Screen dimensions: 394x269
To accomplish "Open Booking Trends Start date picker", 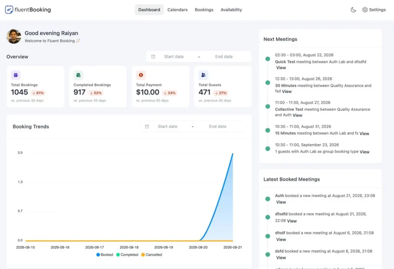I will click(x=168, y=126).
